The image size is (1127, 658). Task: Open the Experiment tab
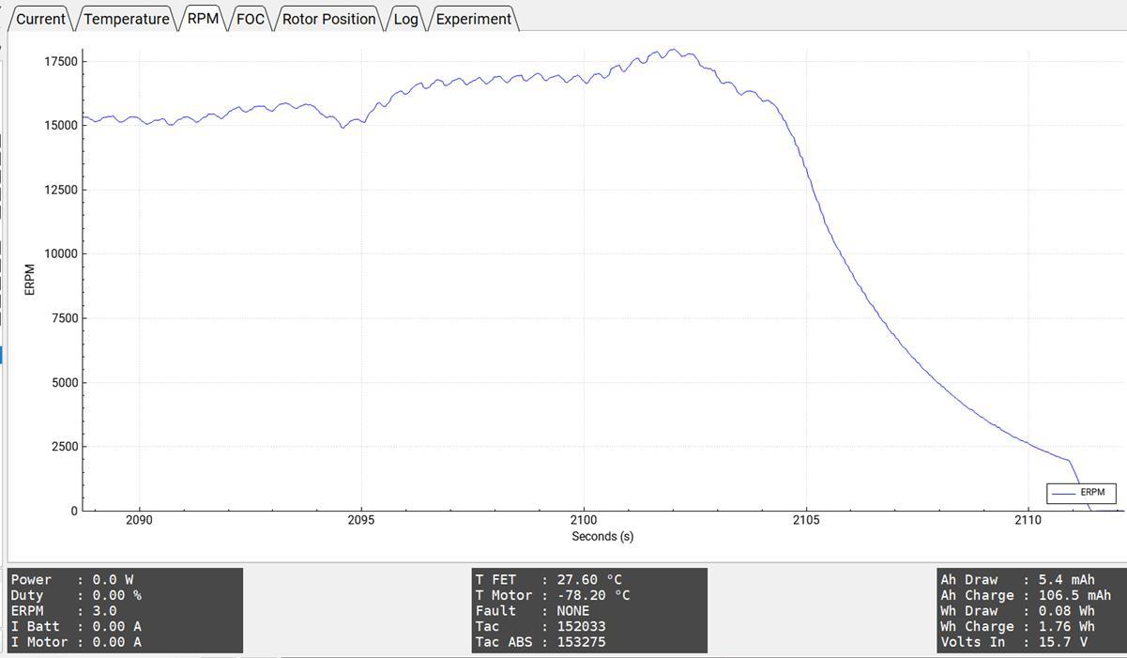tap(472, 18)
